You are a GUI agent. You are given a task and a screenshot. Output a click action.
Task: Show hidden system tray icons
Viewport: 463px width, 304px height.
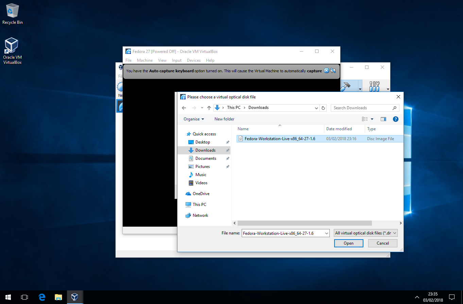click(417, 297)
